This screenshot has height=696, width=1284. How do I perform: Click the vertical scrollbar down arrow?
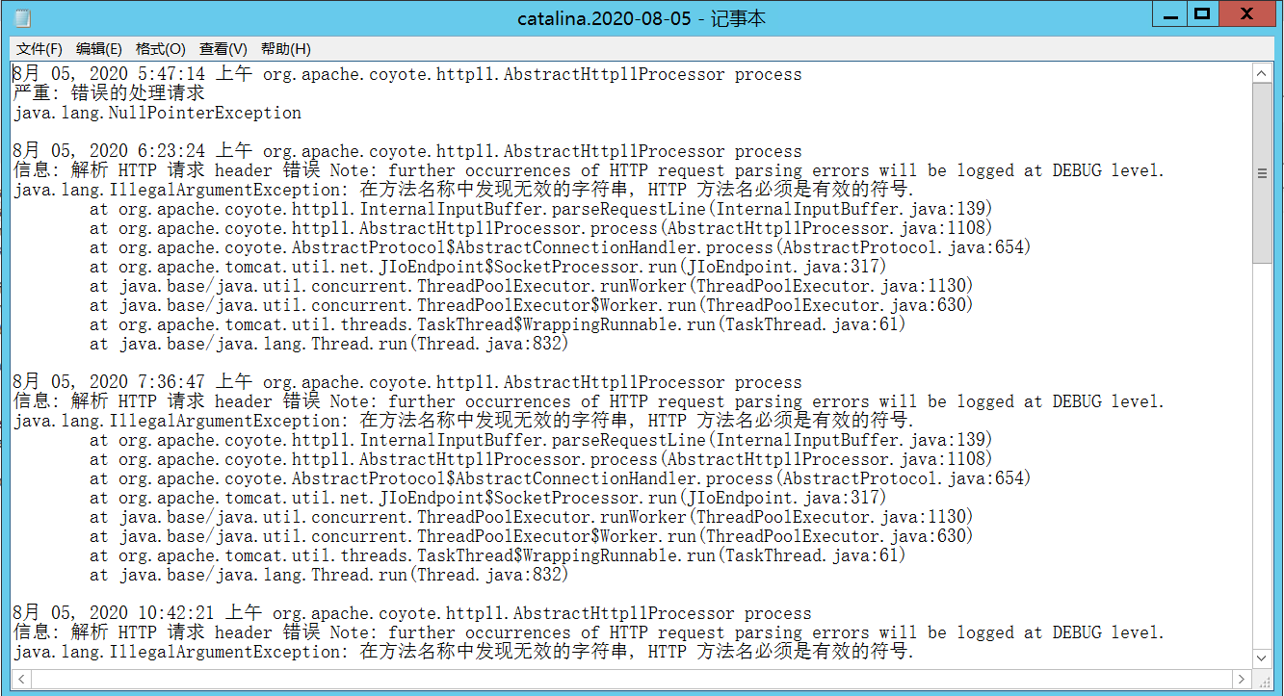[x=1261, y=658]
